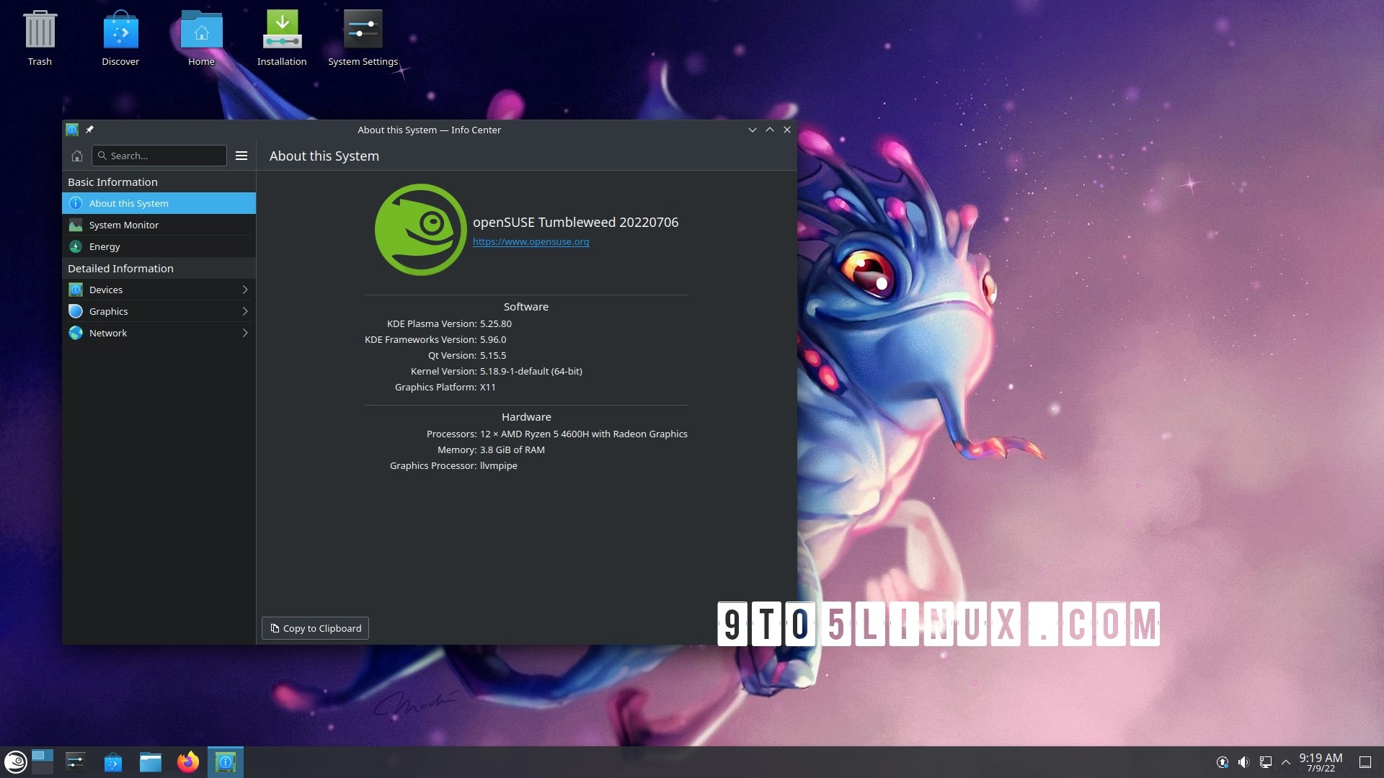The image size is (1384, 778).
Task: Click the "Basic Information" sidebar header
Action: coord(112,182)
